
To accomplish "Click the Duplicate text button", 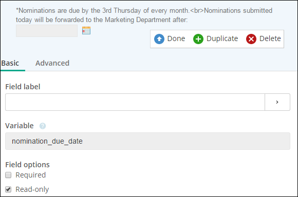I will pos(222,38).
